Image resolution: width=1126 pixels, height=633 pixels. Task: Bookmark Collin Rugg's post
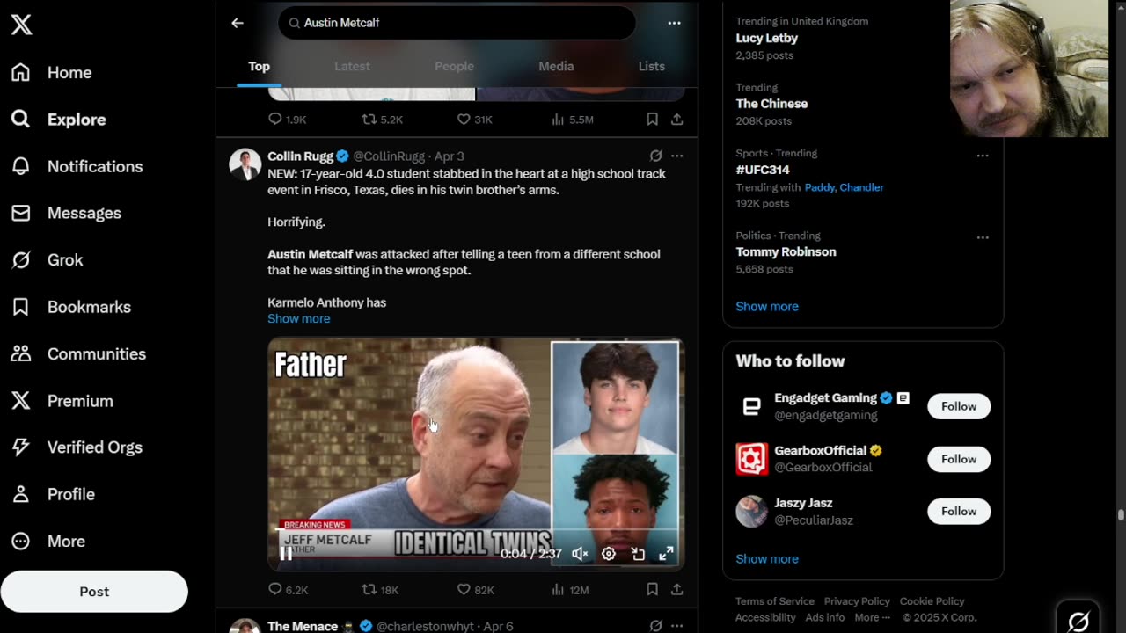click(x=652, y=590)
